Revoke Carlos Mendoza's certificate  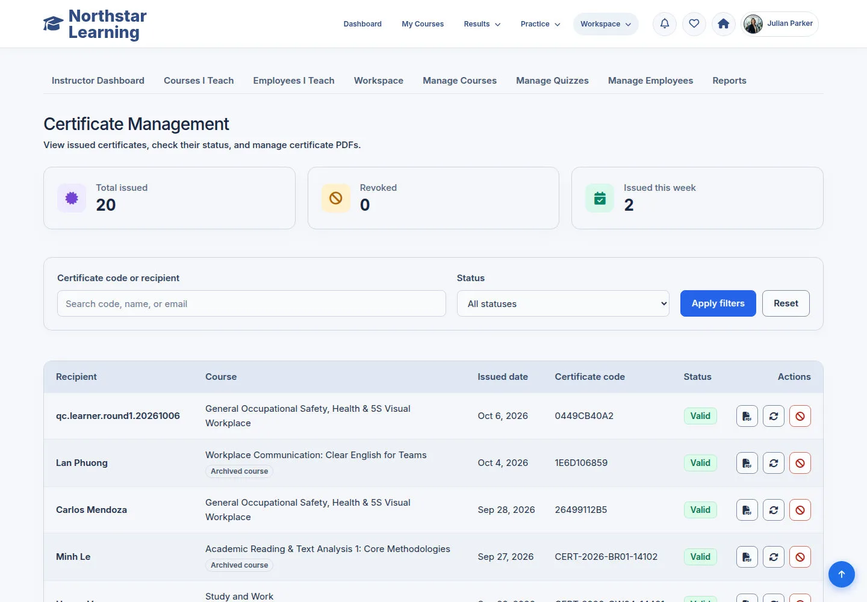[x=800, y=510]
